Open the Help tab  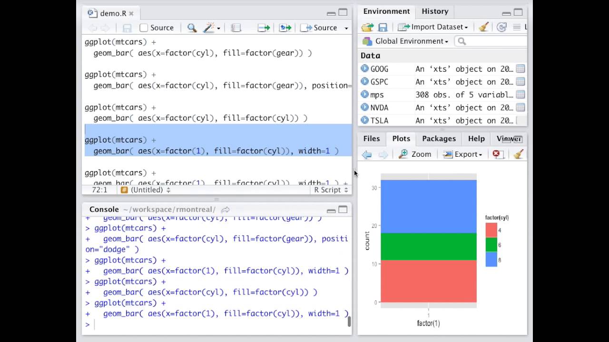tap(476, 139)
